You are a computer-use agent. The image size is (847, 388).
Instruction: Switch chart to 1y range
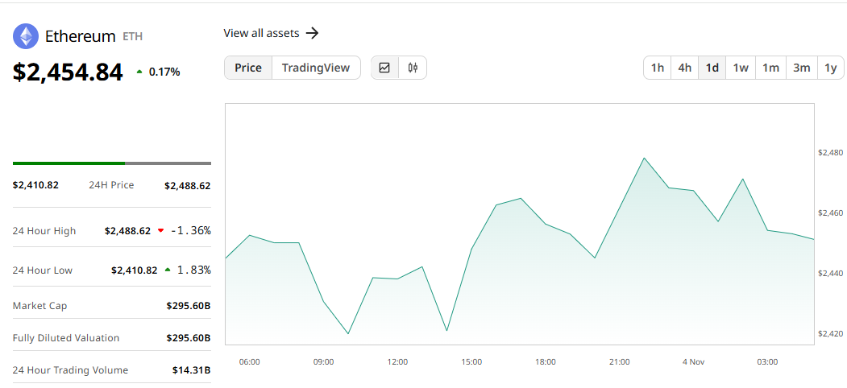pos(831,68)
